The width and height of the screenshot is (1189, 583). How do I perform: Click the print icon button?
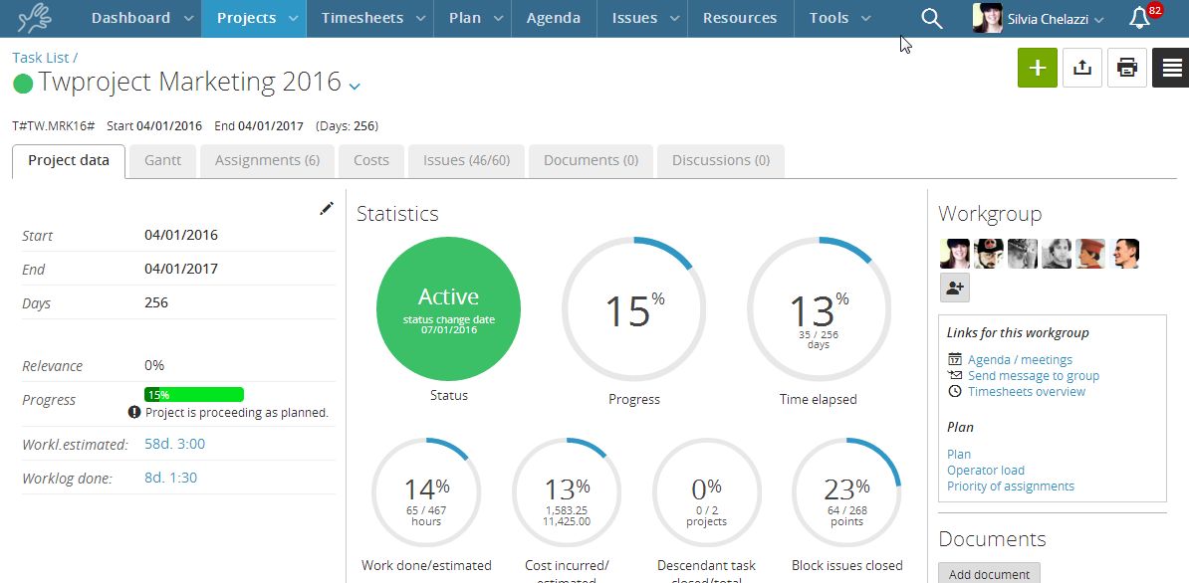[1127, 68]
